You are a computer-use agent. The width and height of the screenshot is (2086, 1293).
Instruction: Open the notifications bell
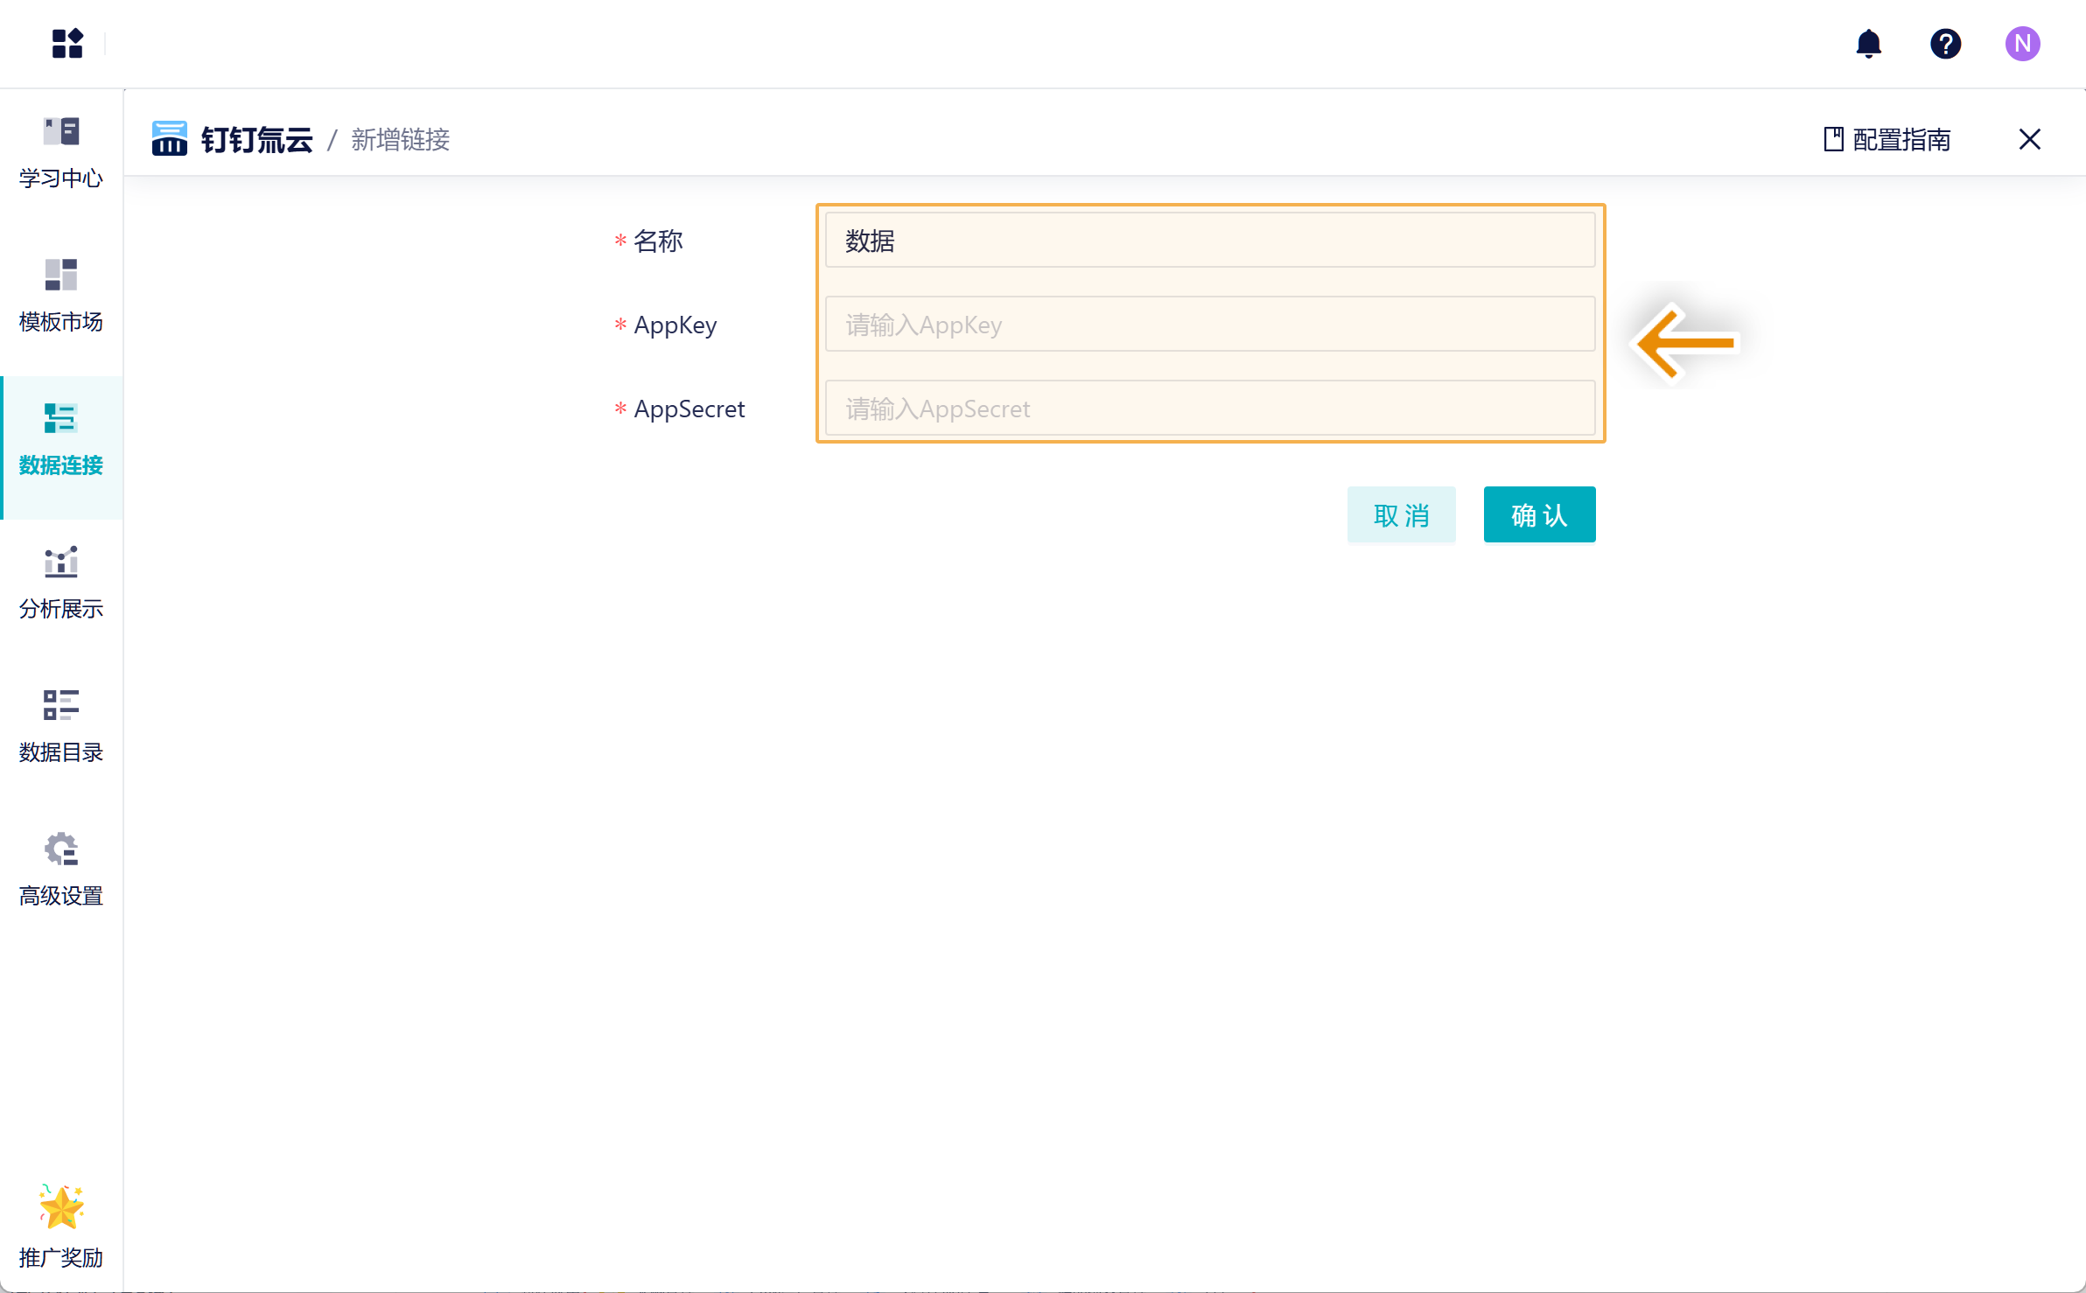[x=1868, y=43]
